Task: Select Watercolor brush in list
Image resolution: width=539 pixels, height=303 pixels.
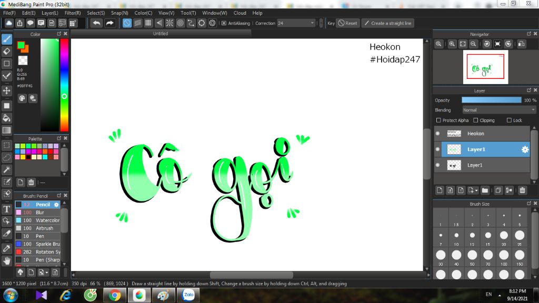Action: click(38, 220)
